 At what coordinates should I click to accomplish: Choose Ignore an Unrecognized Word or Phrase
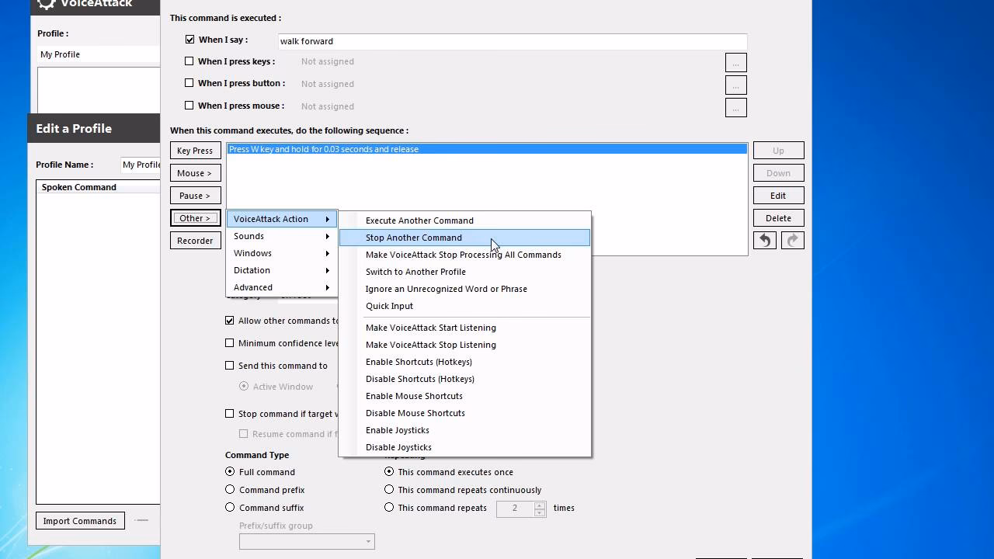(464, 289)
